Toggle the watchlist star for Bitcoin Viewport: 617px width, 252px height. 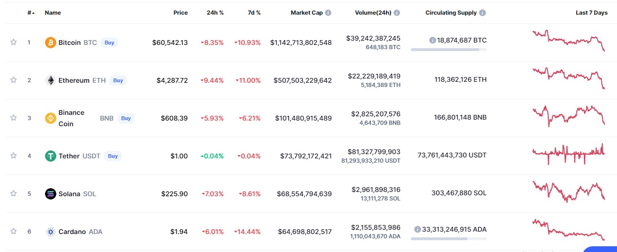(x=14, y=42)
